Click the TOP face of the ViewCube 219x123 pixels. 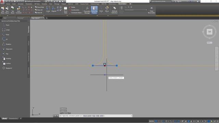click(209, 32)
